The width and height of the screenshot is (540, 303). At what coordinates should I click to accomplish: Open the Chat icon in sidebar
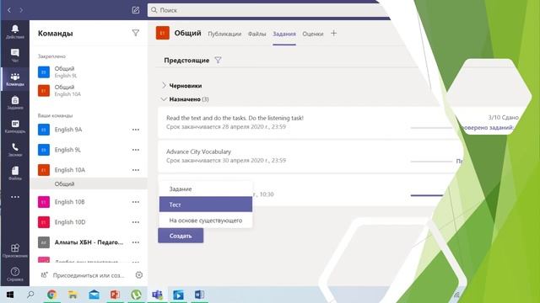(x=15, y=55)
